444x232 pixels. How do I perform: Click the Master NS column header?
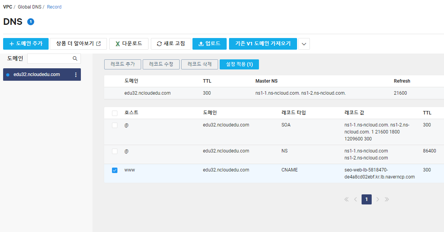(x=266, y=81)
